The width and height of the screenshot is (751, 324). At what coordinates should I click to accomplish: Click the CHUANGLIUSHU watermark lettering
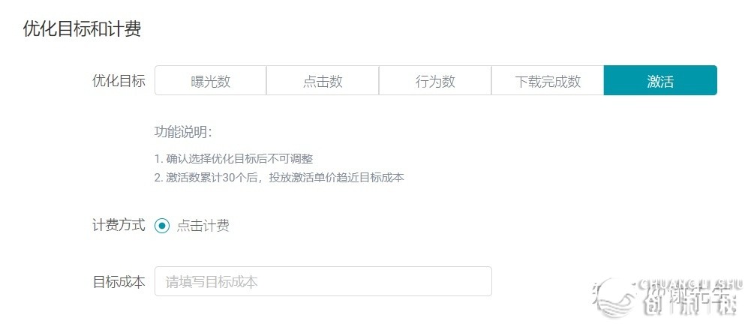(693, 283)
